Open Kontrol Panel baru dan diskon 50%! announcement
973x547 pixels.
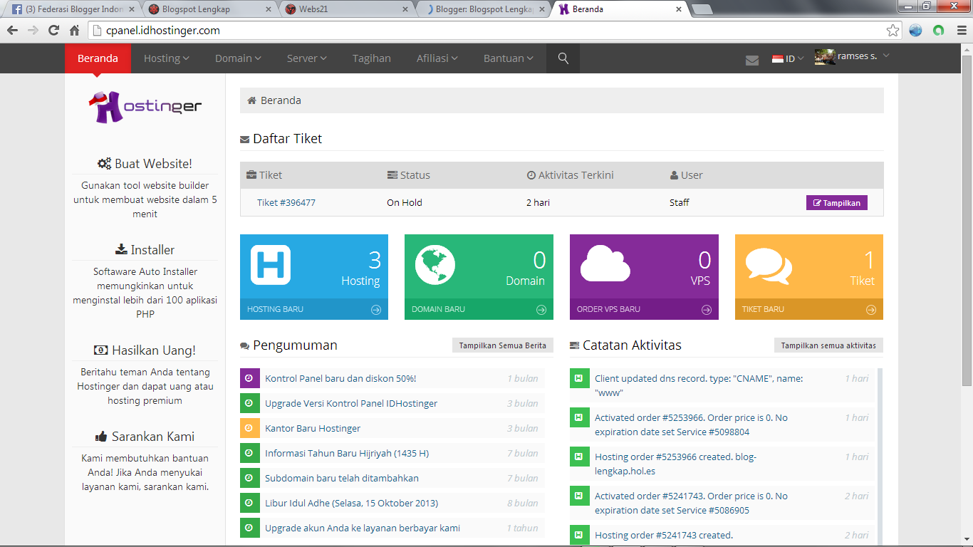coord(340,378)
